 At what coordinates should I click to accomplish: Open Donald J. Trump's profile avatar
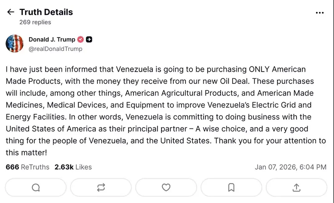[15, 44]
